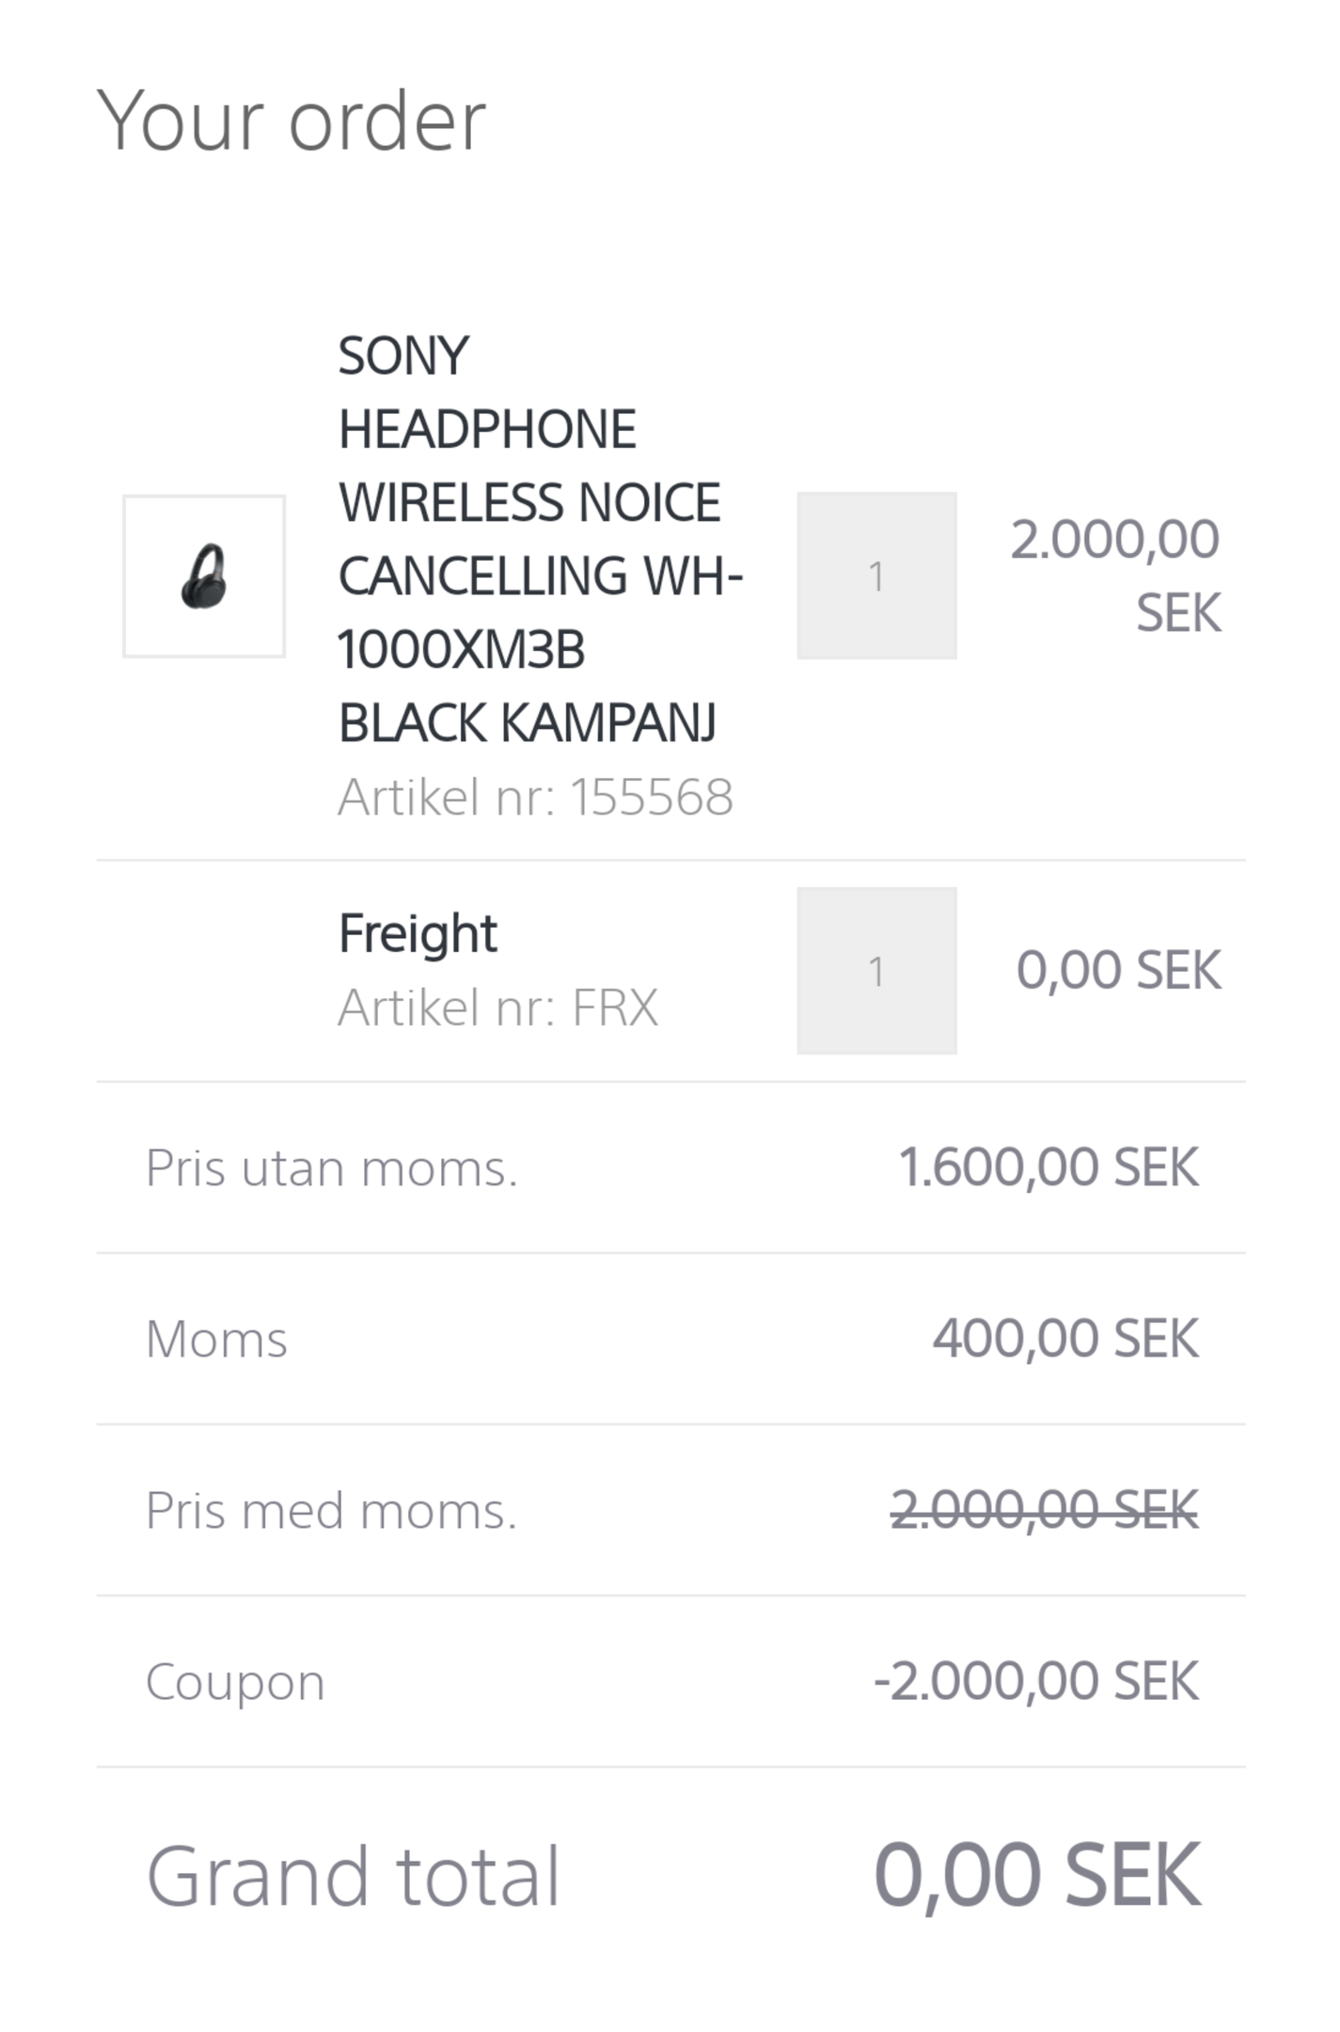Viewport: 1340px width, 2032px height.
Task: Click the Freight price 0,00 SEK
Action: click(1118, 970)
